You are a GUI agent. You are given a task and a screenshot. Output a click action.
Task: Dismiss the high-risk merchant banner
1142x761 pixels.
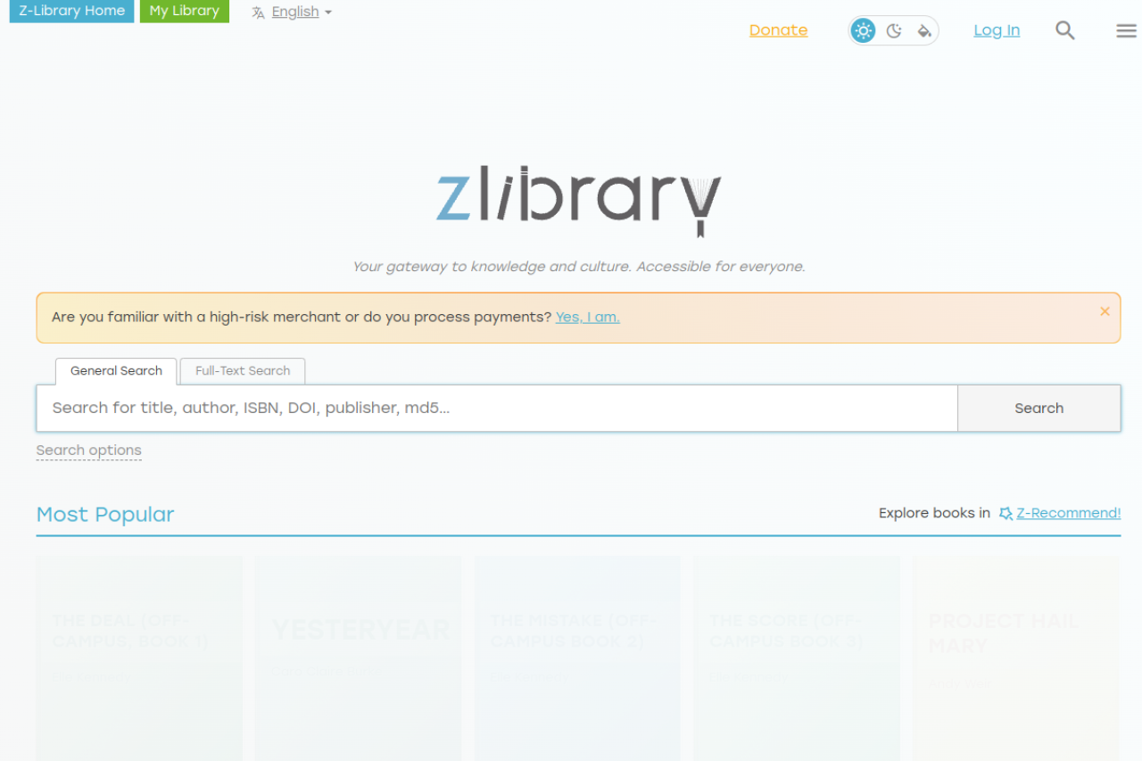point(1105,311)
